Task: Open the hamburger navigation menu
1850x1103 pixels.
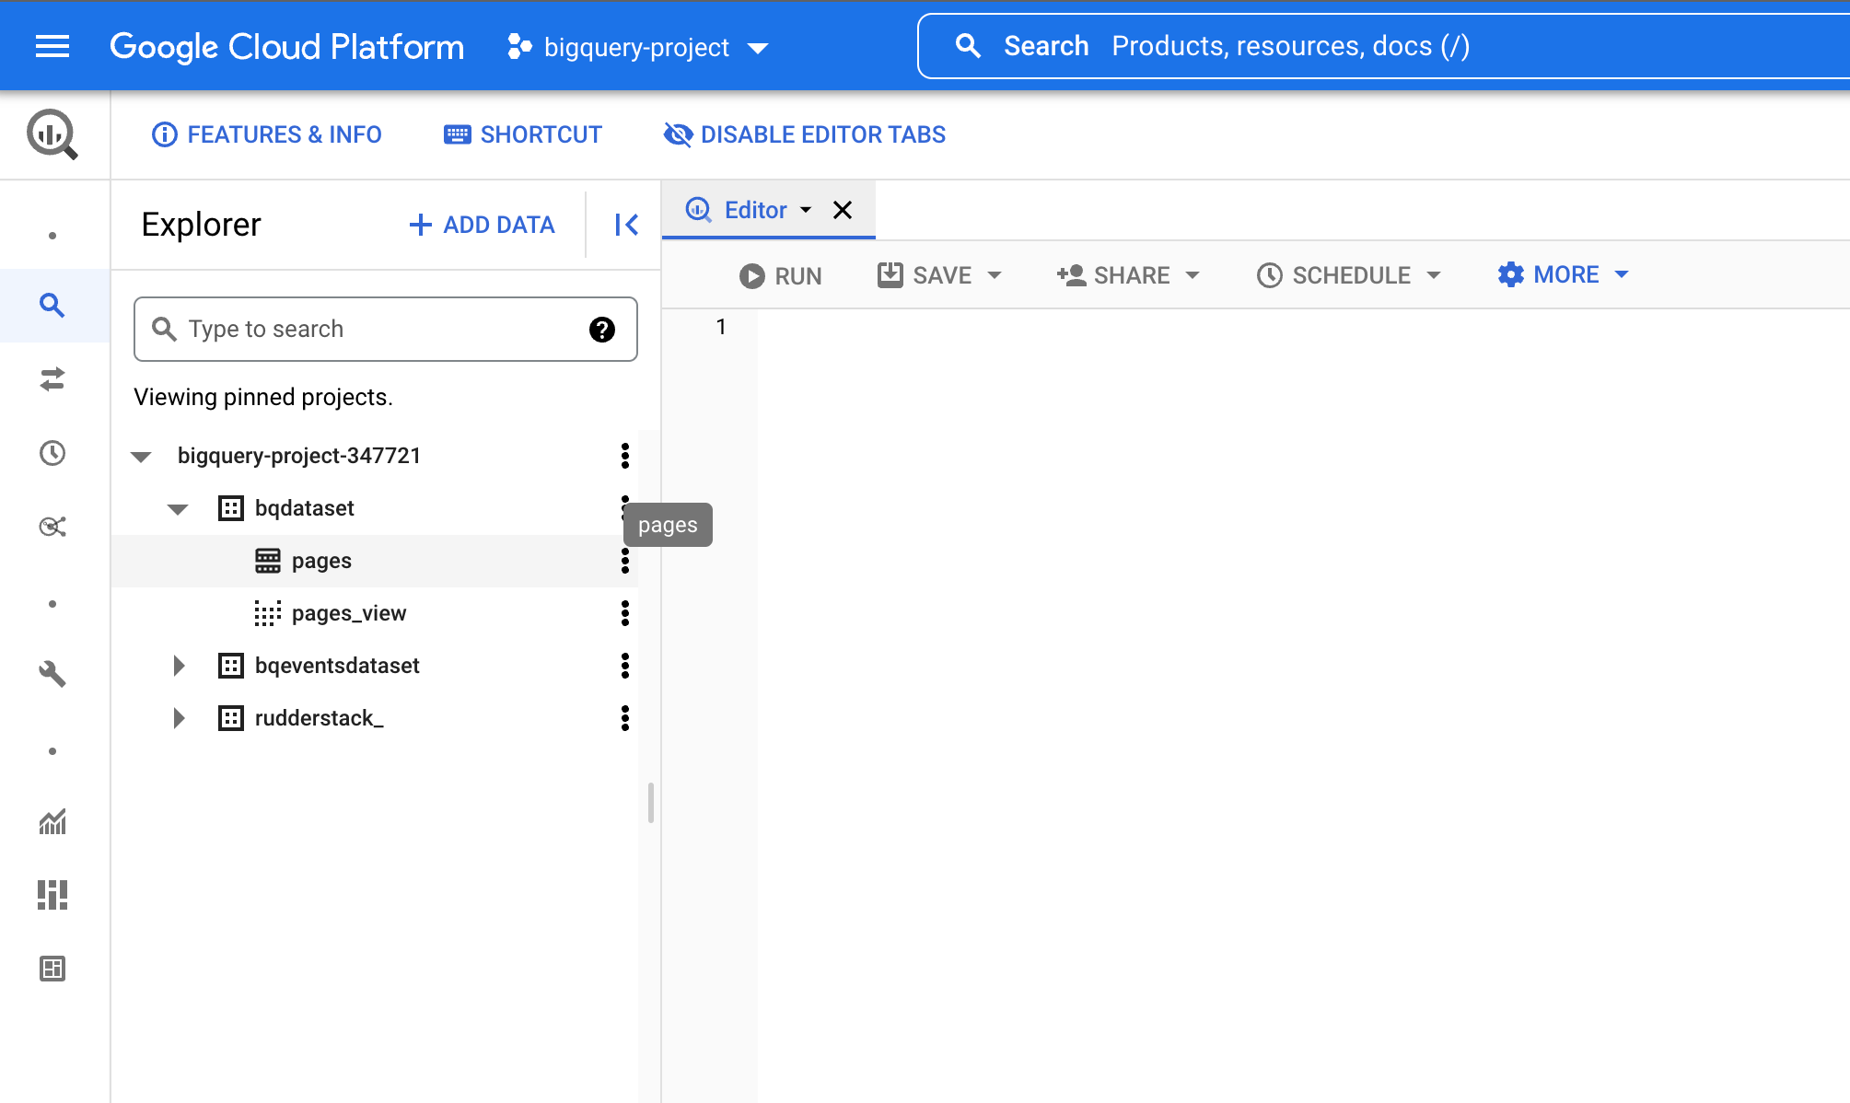Action: click(x=52, y=46)
